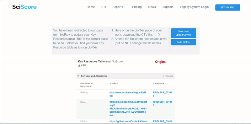Collapse the Software and Algorithms section
251x124 pixels.
[78, 76]
